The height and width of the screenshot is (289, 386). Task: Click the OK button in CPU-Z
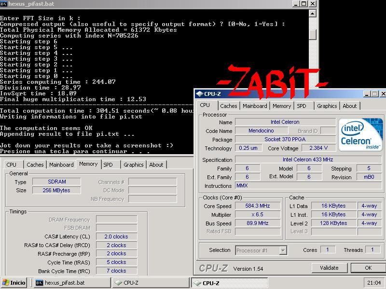[368, 268]
